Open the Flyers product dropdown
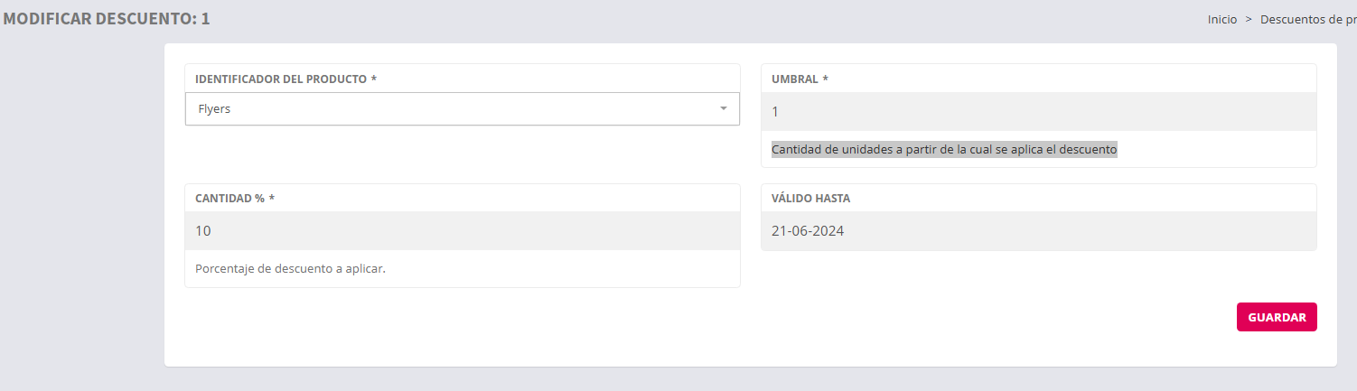 [x=462, y=109]
